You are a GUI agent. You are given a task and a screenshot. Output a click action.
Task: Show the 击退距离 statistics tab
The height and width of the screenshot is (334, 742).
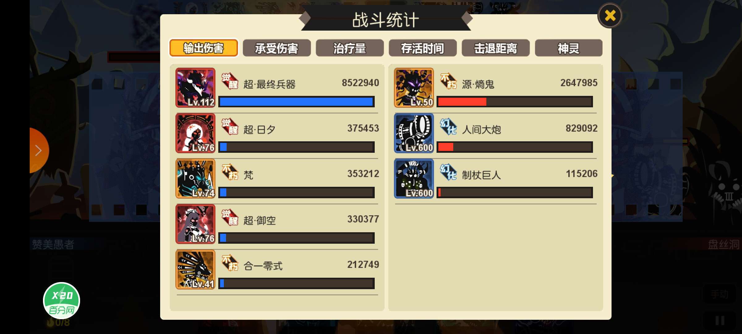coord(496,48)
